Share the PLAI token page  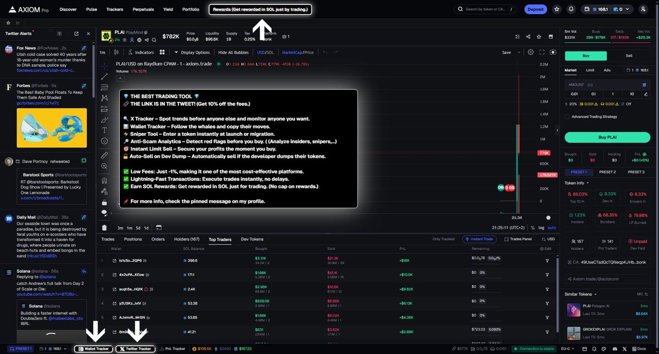pos(528,37)
